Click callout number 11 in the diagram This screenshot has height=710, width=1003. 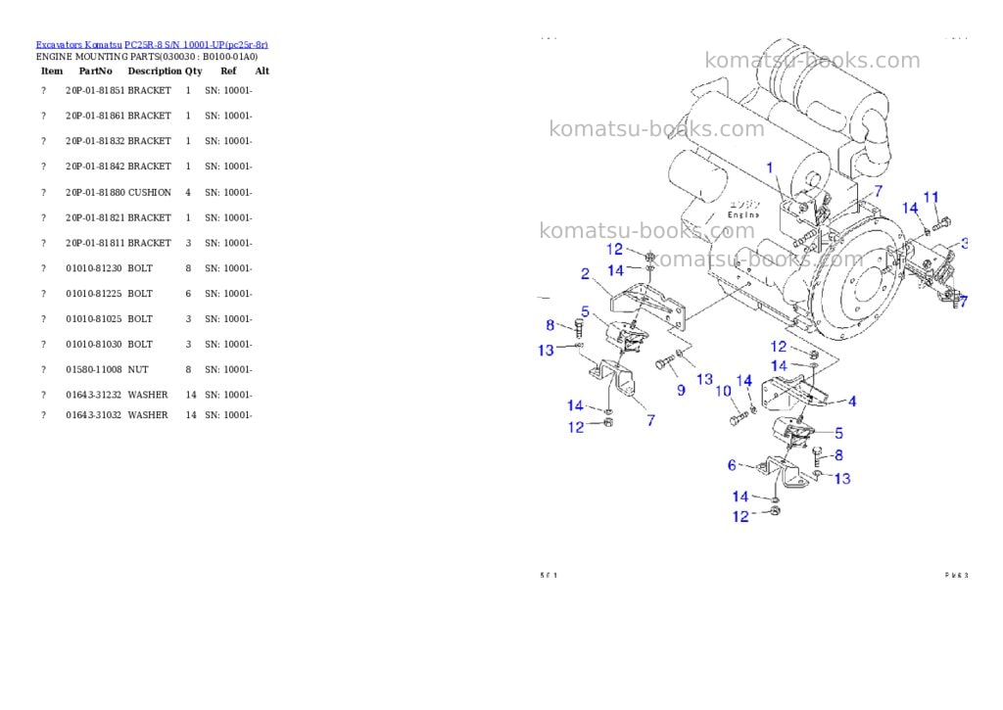pos(931,197)
